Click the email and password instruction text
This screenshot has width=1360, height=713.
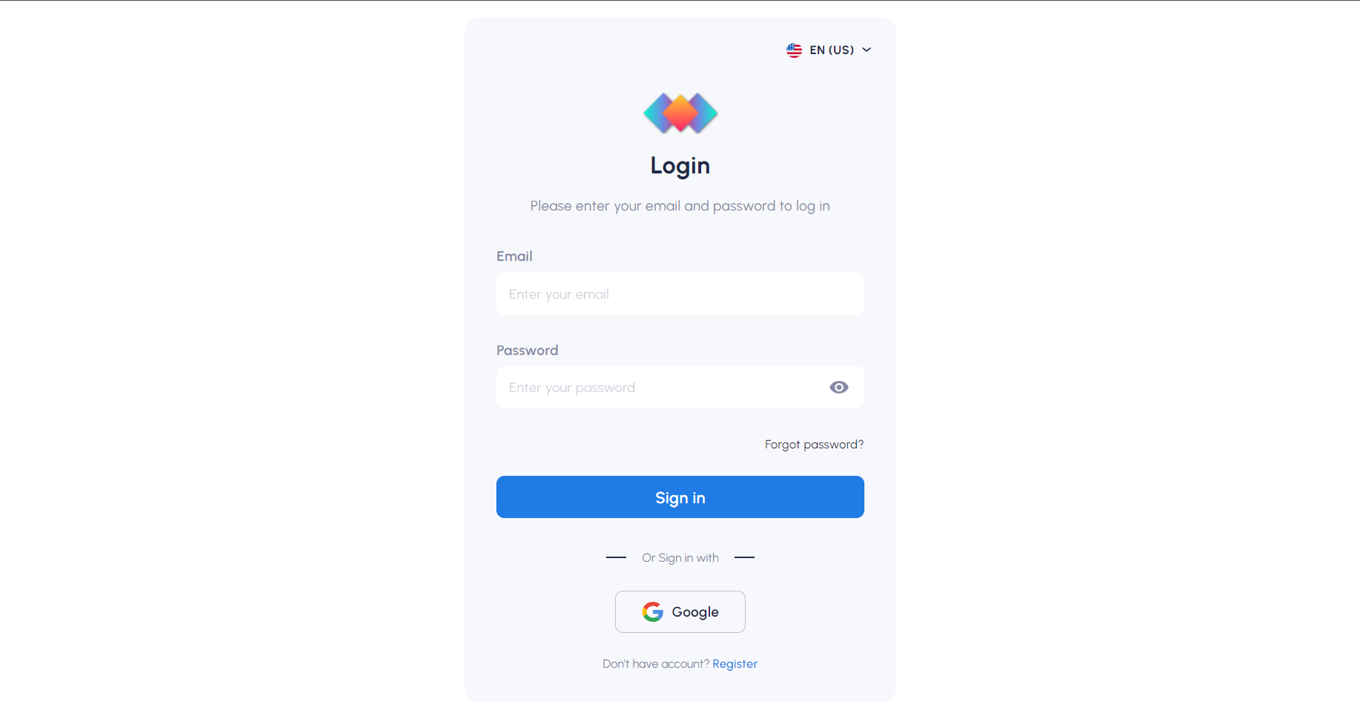pos(680,205)
